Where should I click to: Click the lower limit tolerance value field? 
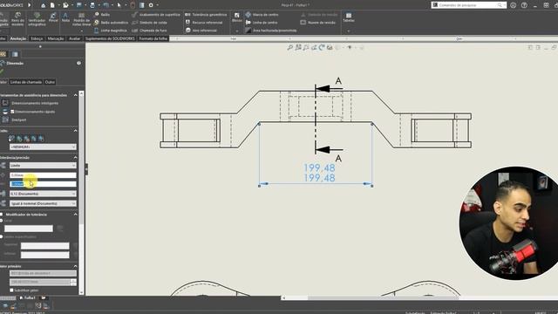[x=43, y=184]
